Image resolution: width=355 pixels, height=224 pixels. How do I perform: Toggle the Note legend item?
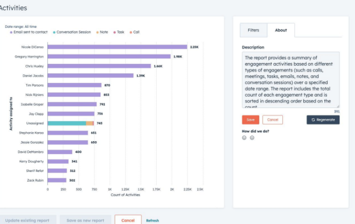[x=102, y=33]
